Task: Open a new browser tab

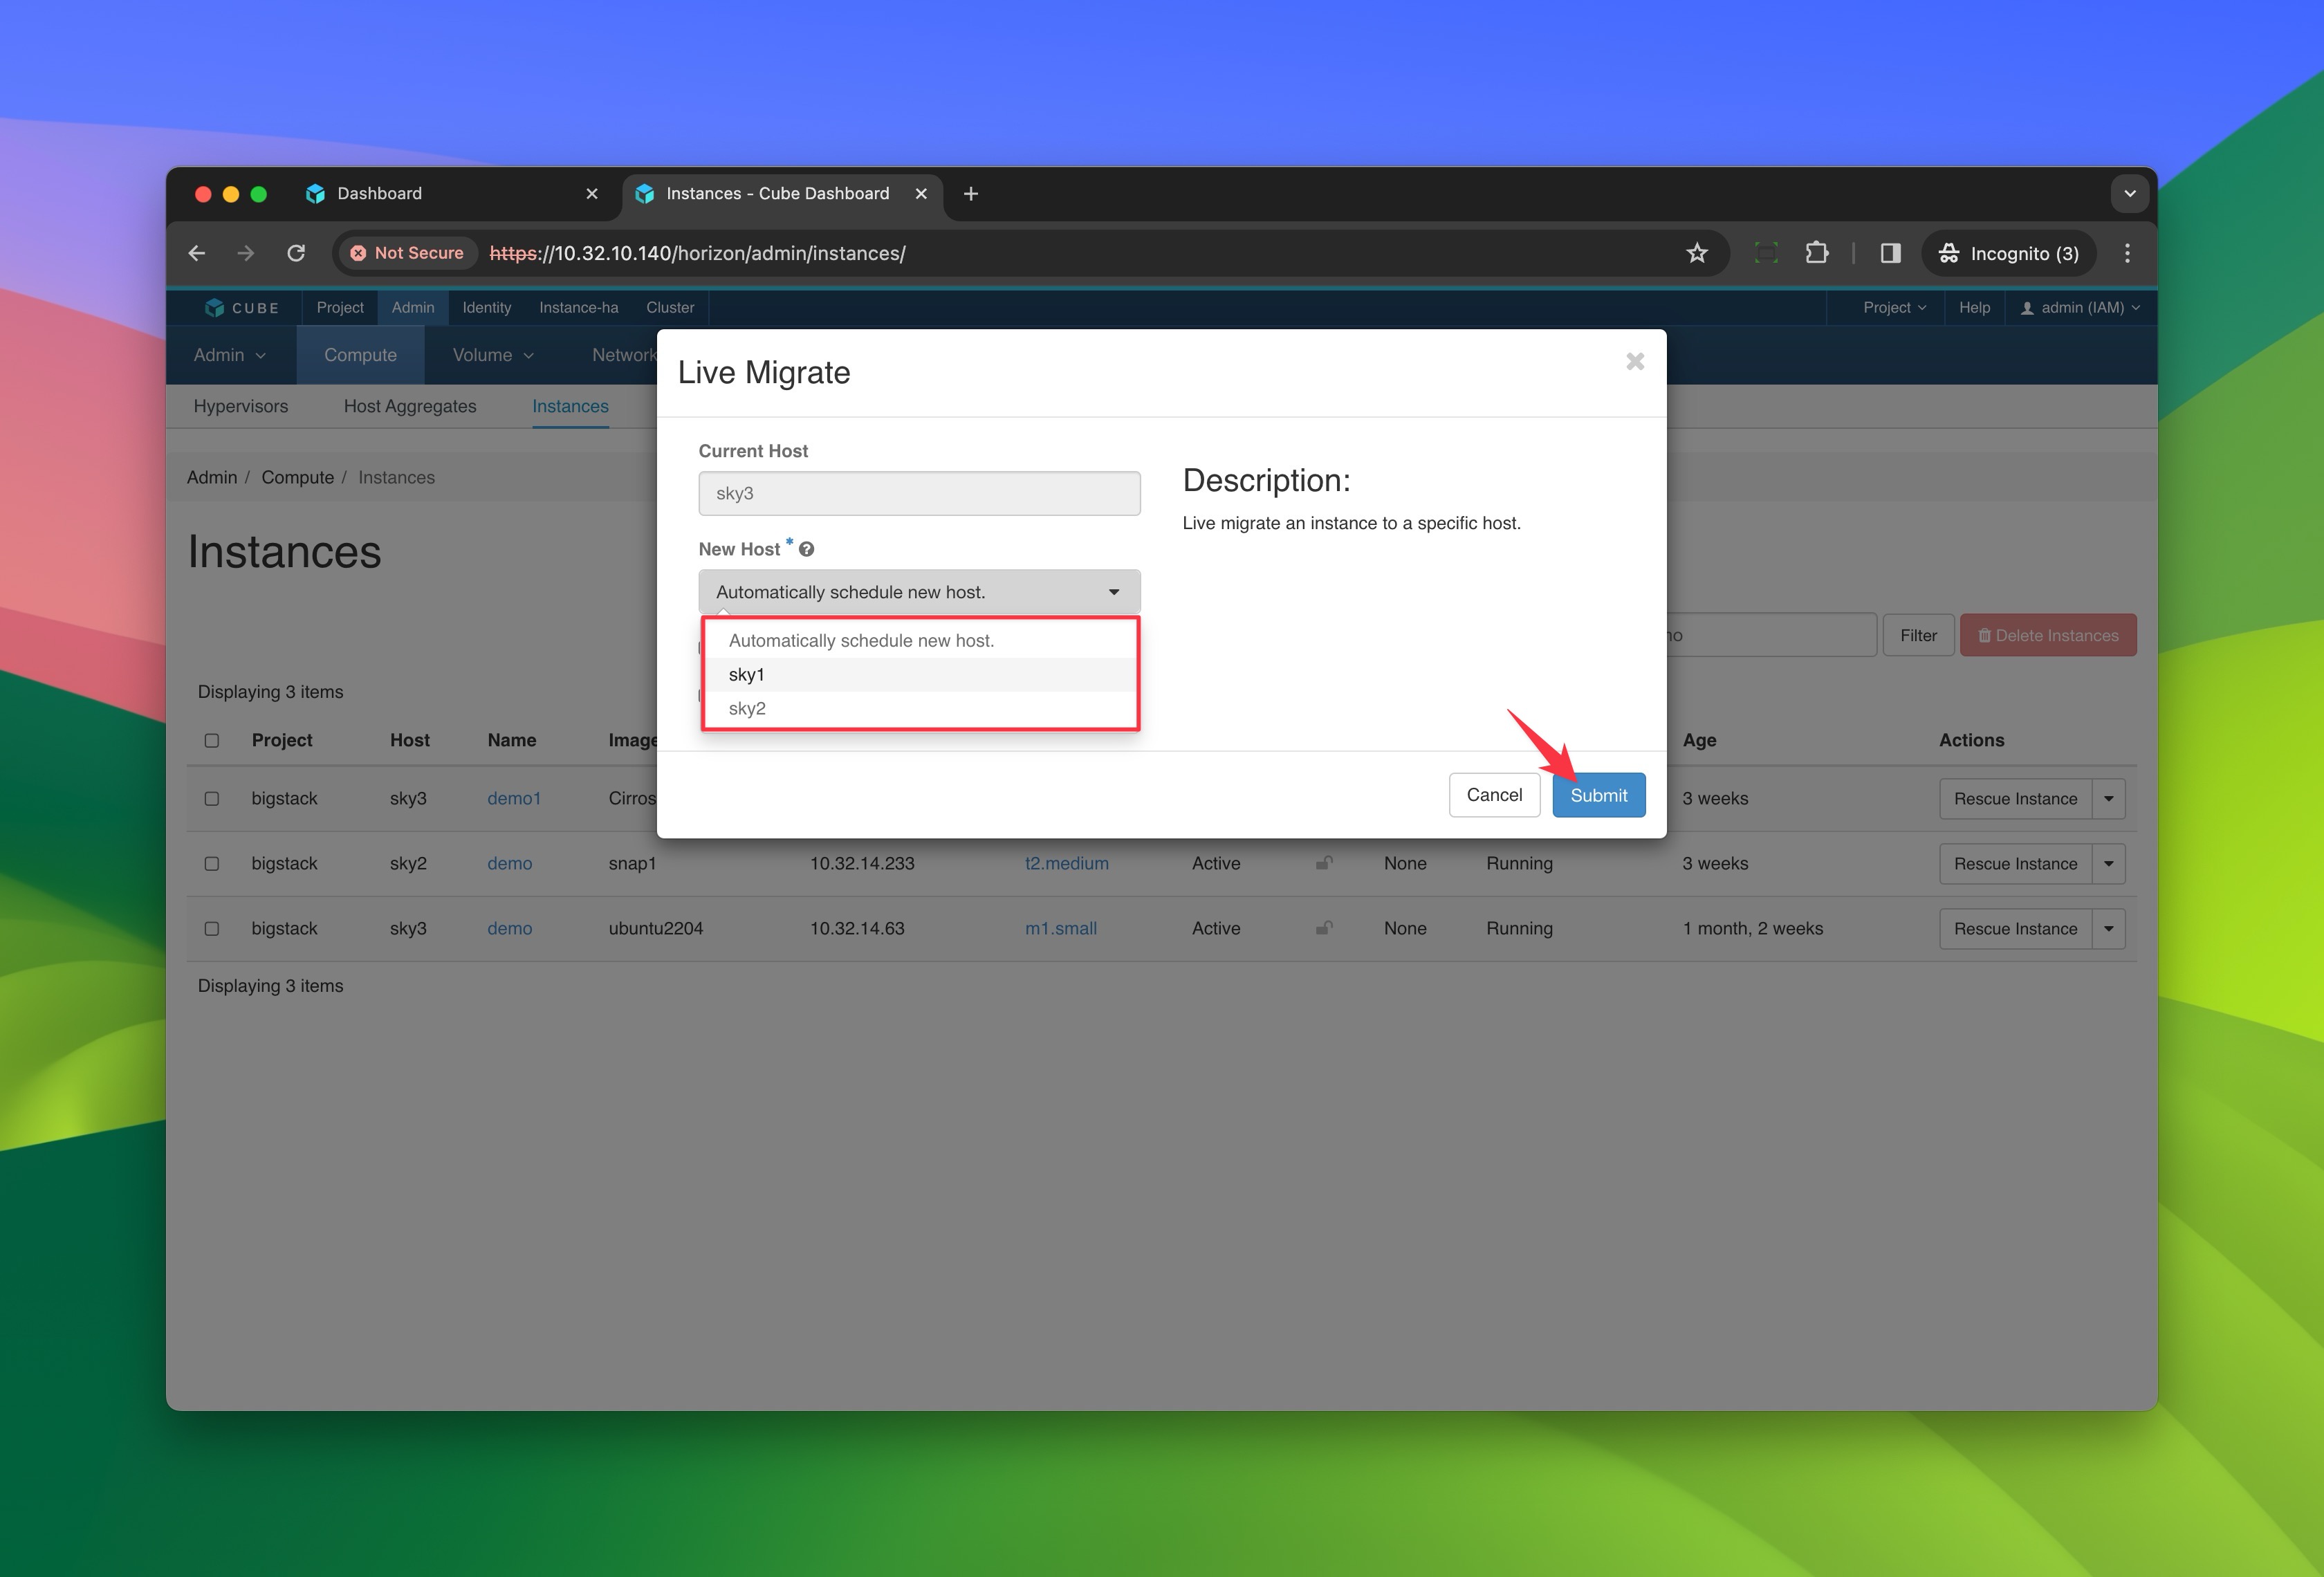Action: 971,194
